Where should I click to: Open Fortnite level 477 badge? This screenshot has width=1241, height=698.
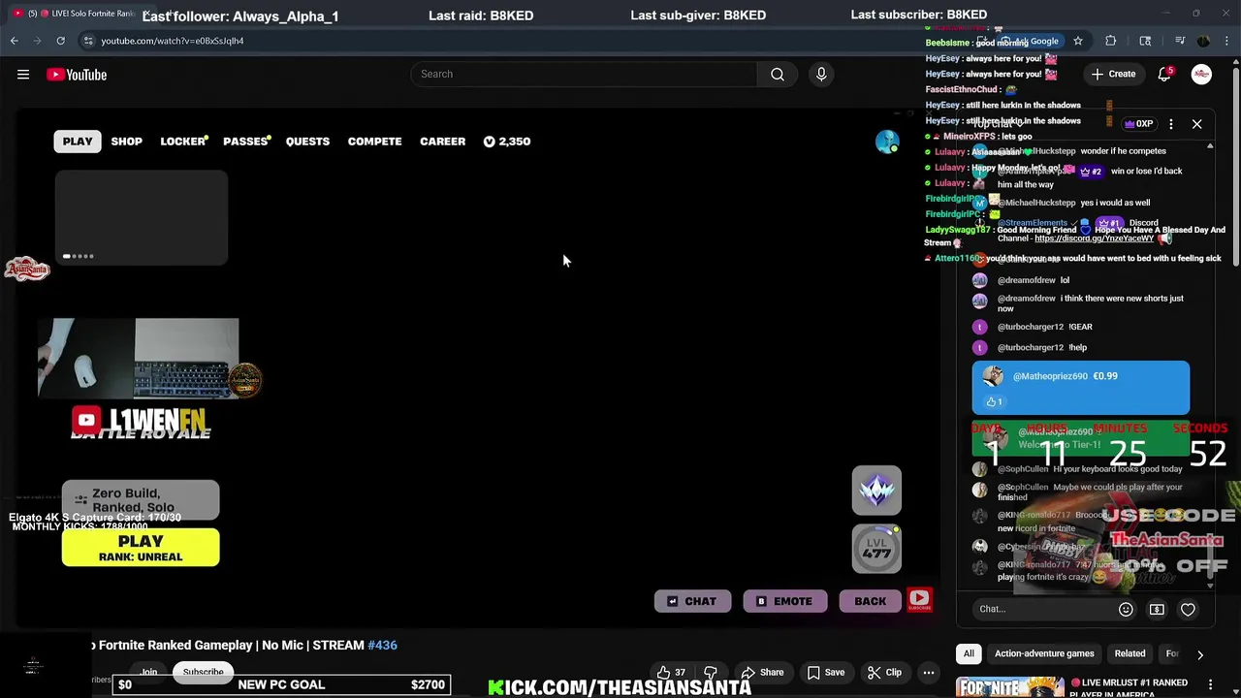click(876, 550)
